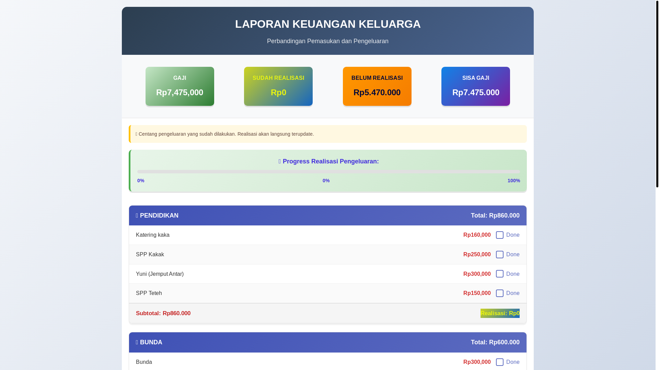Click the PENDIDIKAN category header
The width and height of the screenshot is (659, 370).
(x=328, y=215)
